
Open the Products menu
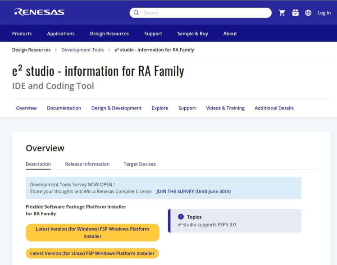click(x=22, y=33)
